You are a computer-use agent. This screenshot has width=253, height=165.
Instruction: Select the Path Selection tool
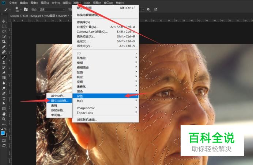pyautogui.click(x=4, y=103)
